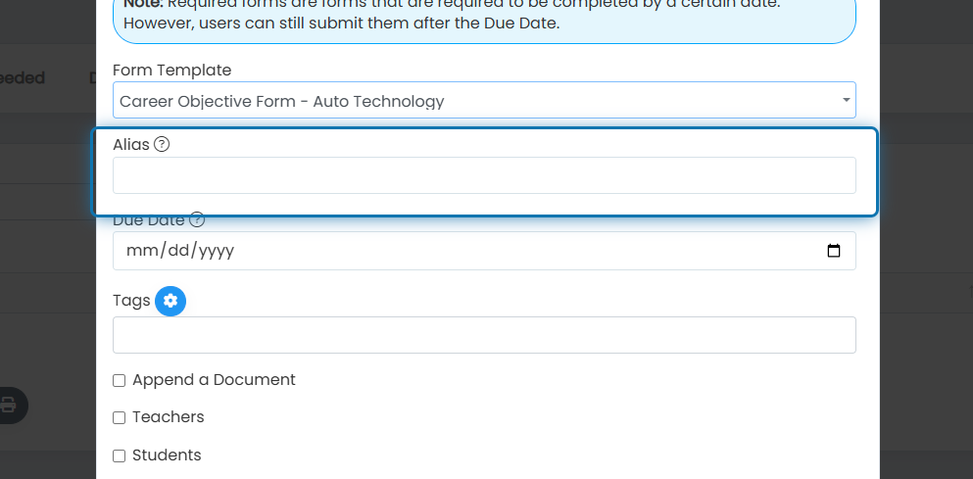Image resolution: width=973 pixels, height=479 pixels.
Task: Click the Alias help question-mark icon
Action: (162, 145)
